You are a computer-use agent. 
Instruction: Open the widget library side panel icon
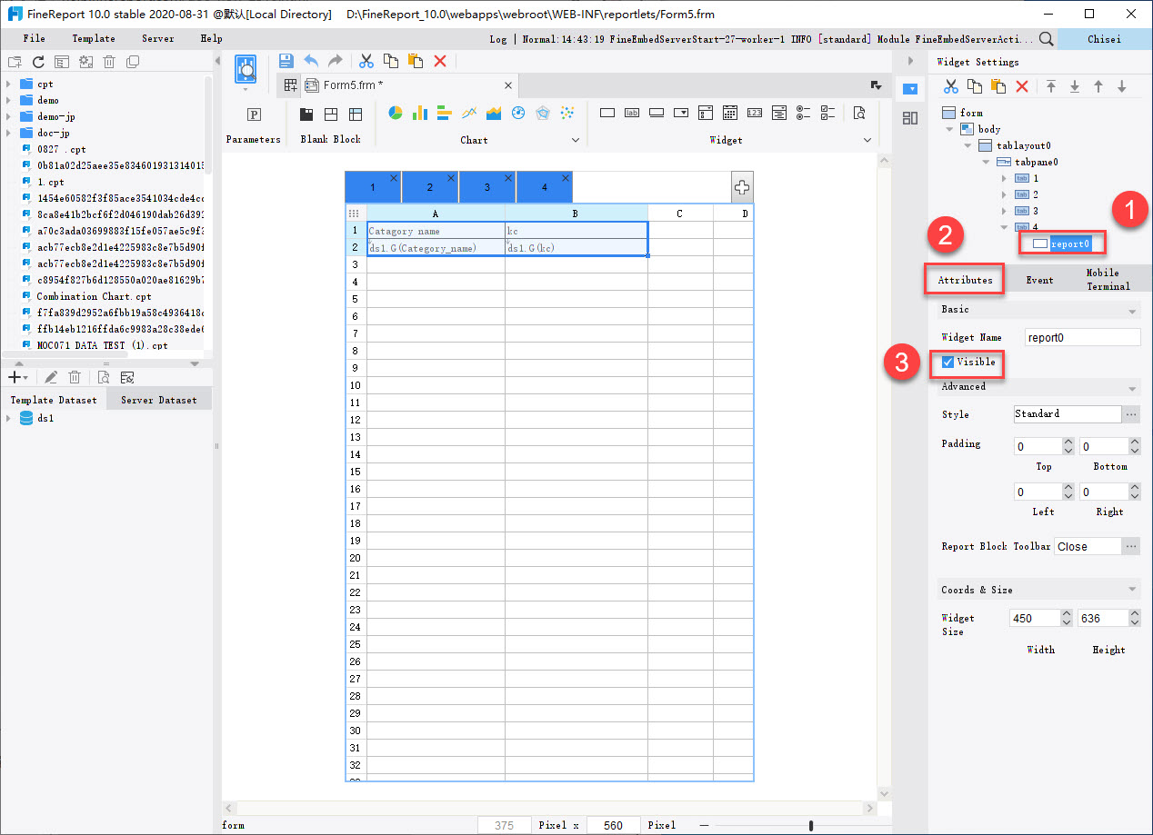[910, 118]
